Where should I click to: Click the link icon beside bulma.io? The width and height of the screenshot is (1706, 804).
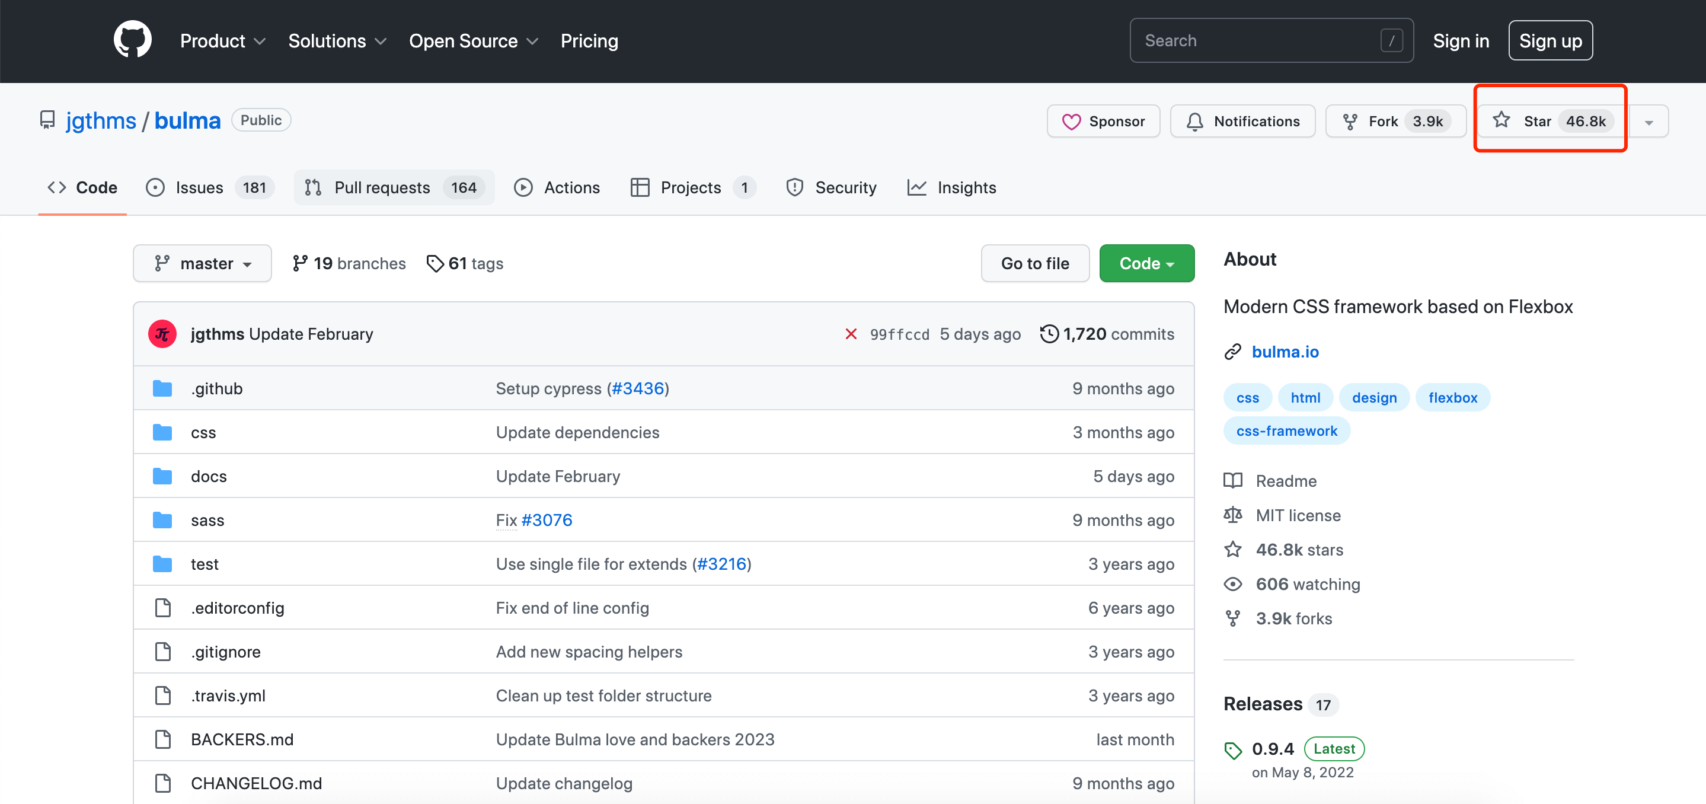click(1232, 352)
